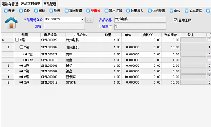This screenshot has width=211, height=127.
Task: Click the ... browse button beside 产品编号
Action: [89, 20]
